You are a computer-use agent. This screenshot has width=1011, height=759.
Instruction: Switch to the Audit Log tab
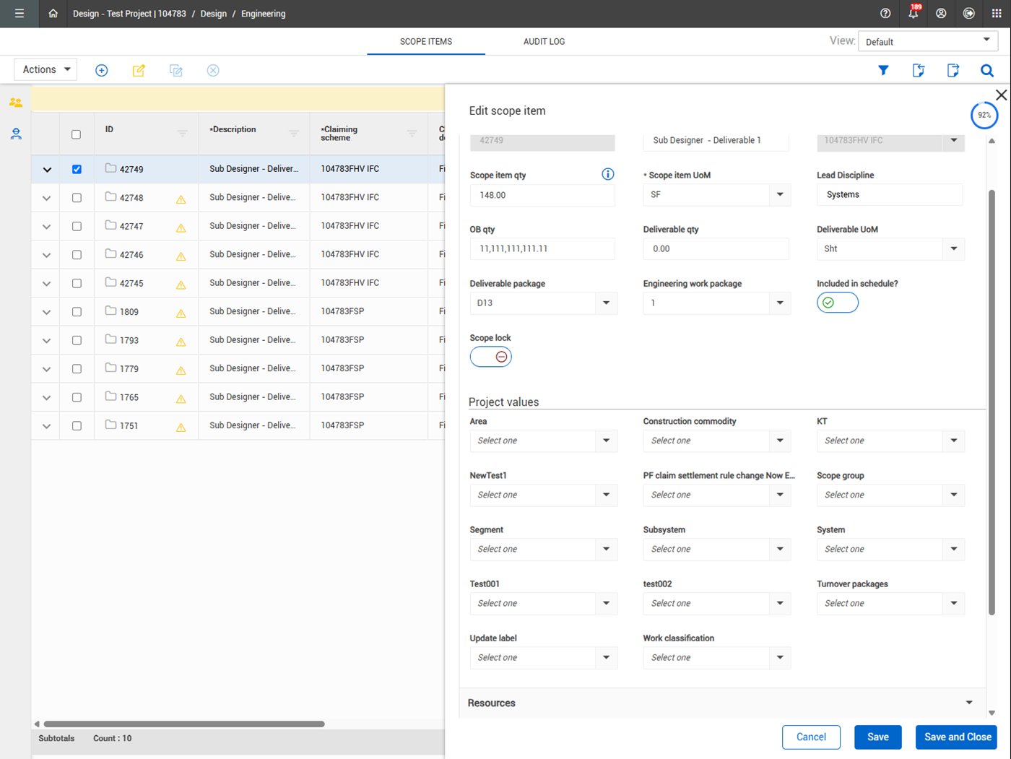544,42
